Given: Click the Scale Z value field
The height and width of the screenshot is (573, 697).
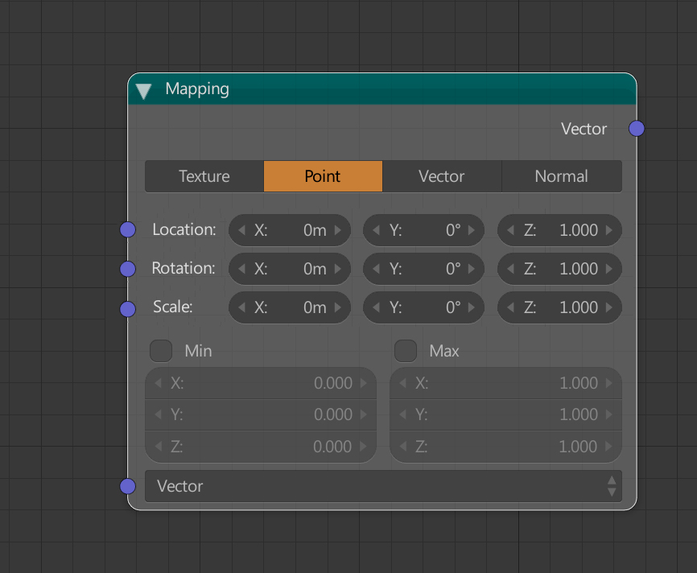Looking at the screenshot, I should pyautogui.click(x=559, y=307).
